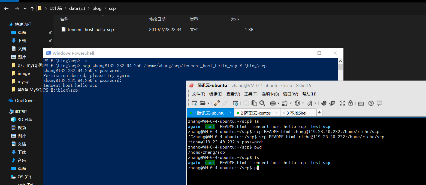
Task: Click the Lock screen padlock icon in Xshell
Action: [x=351, y=103]
